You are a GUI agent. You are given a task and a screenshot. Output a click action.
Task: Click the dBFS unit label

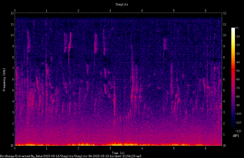(x=236, y=136)
